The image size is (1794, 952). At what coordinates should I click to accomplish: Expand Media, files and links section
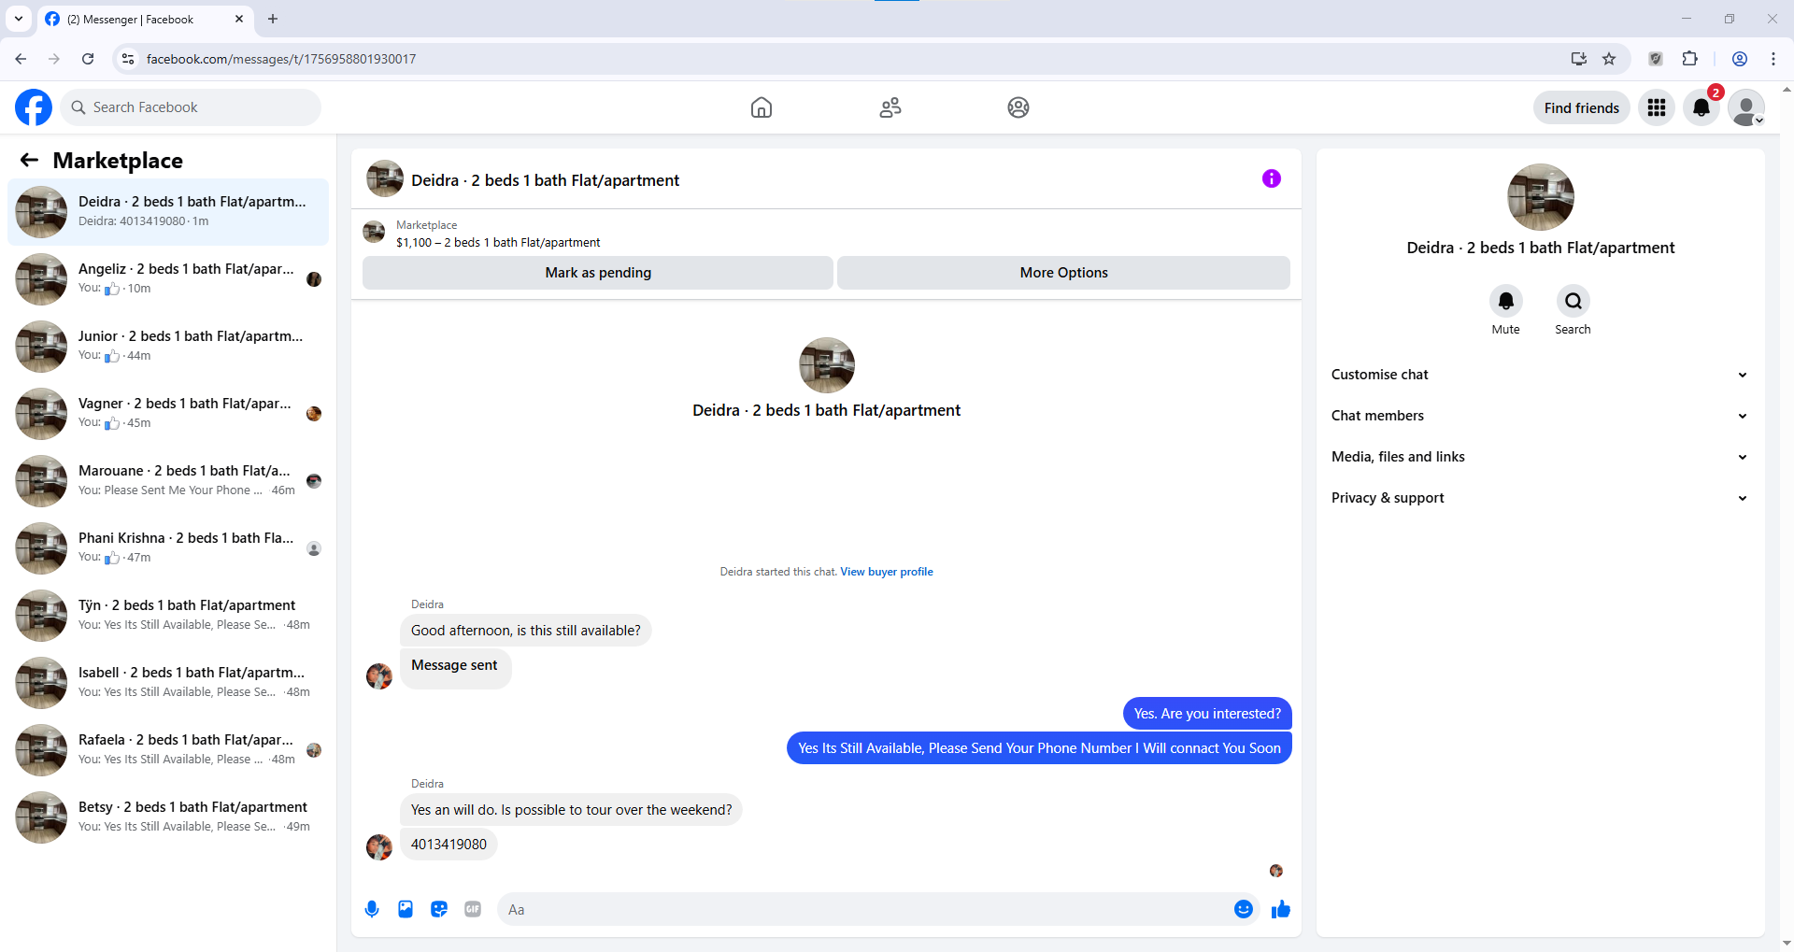tap(1540, 457)
